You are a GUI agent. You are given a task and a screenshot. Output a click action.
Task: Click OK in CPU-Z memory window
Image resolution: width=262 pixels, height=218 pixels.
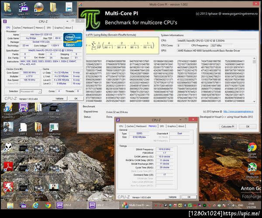189,197
